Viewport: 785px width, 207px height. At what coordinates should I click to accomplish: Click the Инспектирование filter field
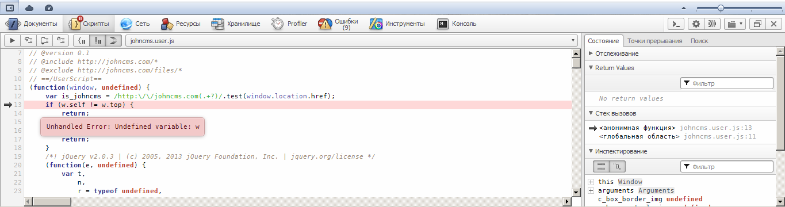click(727, 167)
